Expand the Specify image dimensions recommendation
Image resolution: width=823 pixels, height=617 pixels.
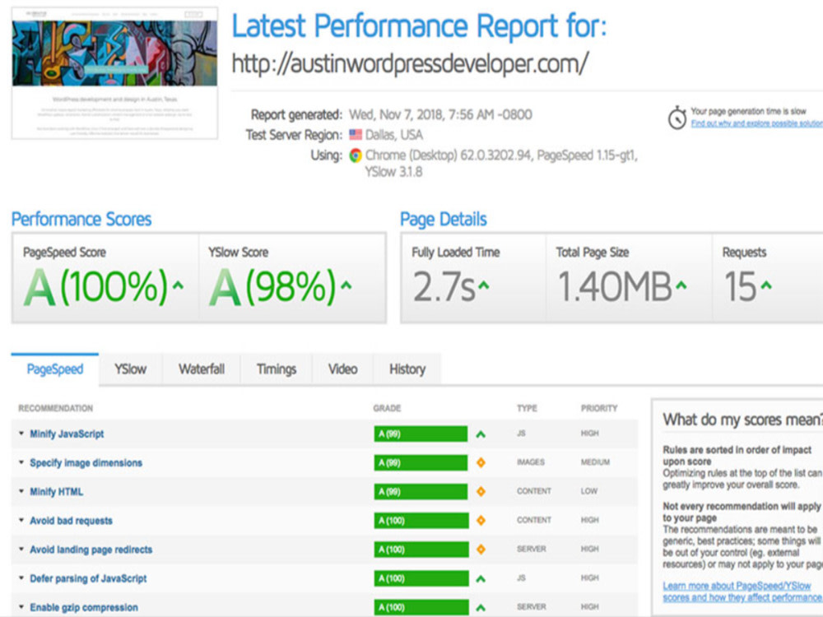(21, 462)
